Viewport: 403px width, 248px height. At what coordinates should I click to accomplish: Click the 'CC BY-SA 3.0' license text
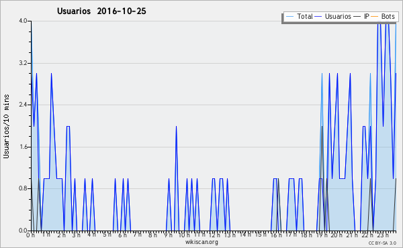click(x=382, y=243)
